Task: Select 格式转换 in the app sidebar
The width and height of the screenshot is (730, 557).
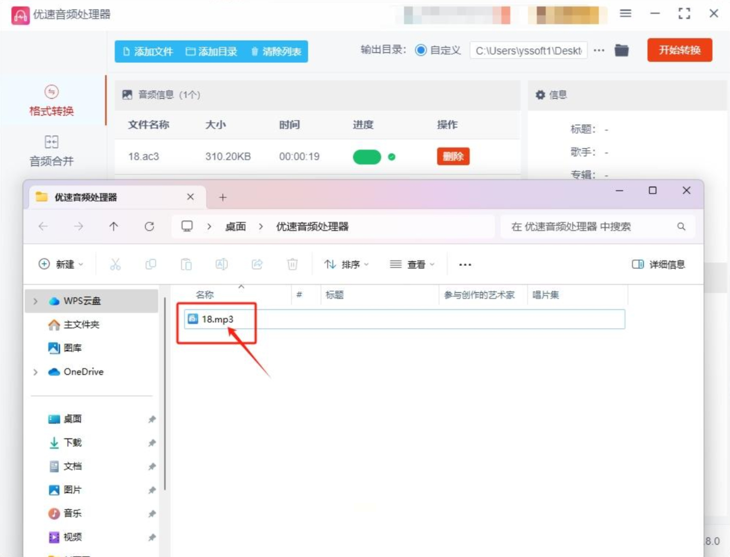Action: click(51, 101)
